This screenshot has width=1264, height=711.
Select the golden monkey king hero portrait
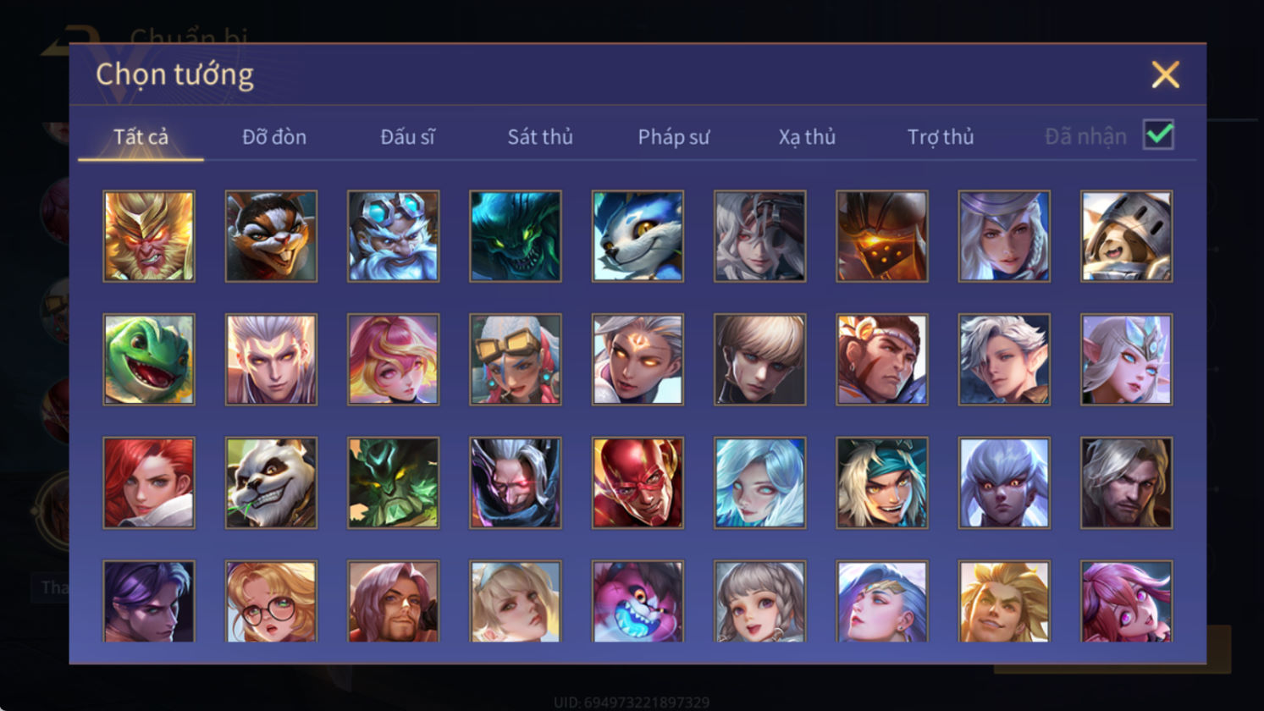[x=149, y=236]
